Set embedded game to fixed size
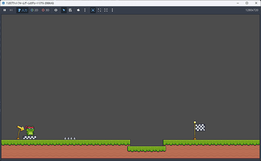 click(x=93, y=10)
